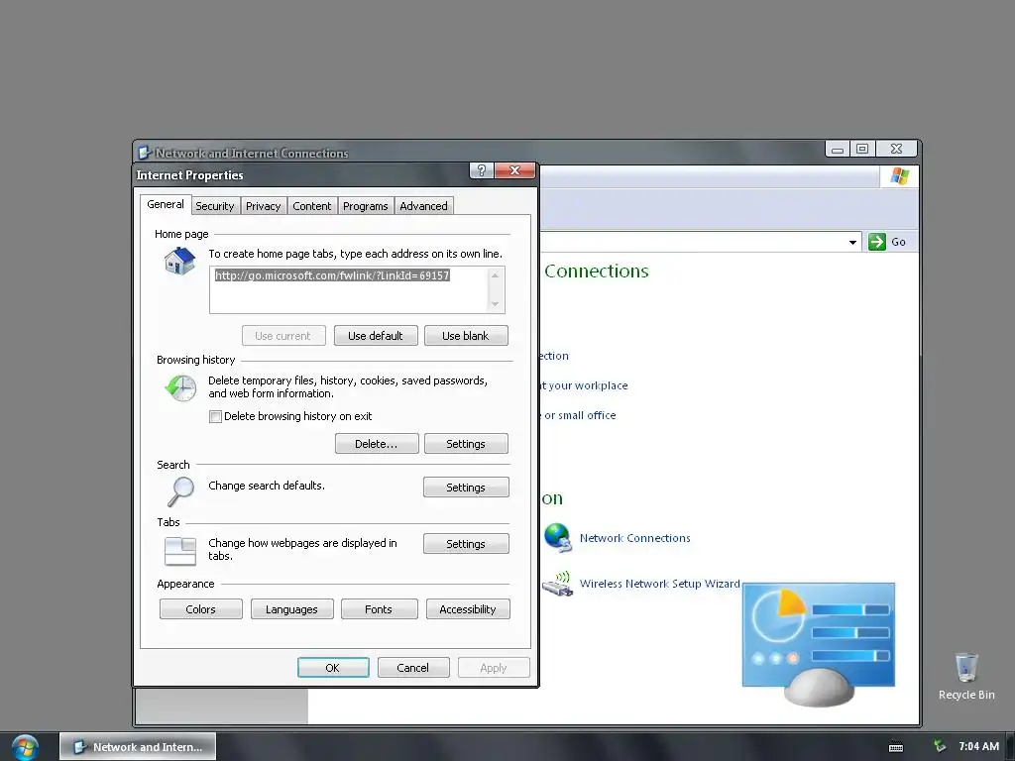Click the Network Connections link
Screen dimensions: 1015x761
[635, 538]
